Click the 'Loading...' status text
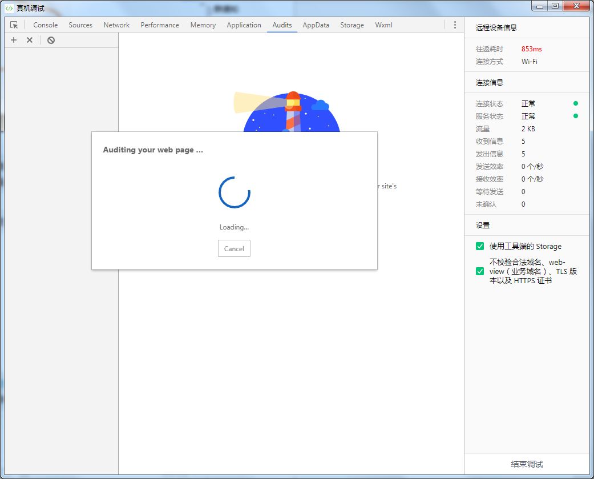 click(234, 227)
